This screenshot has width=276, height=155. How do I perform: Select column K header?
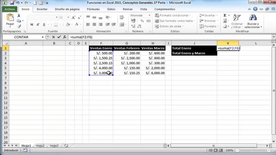point(228,43)
